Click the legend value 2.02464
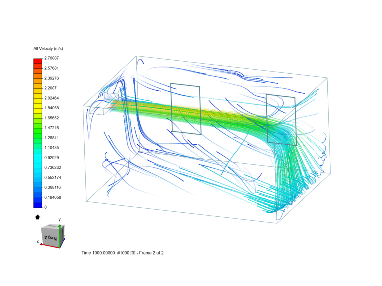 51,98
